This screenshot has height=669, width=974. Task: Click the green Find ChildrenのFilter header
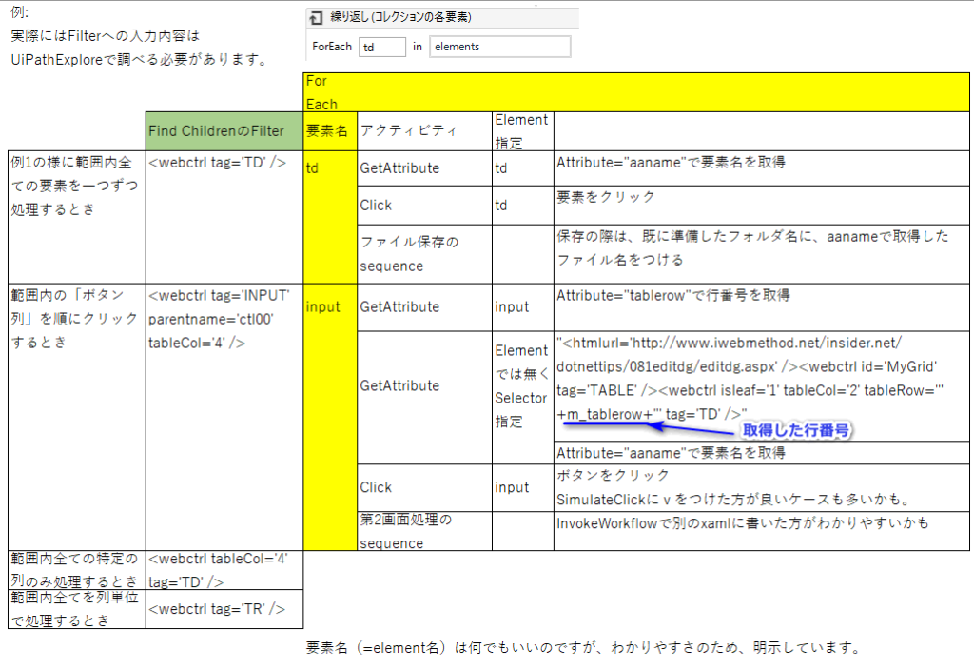tap(224, 130)
